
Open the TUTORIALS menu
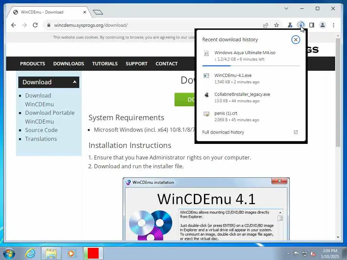(x=105, y=64)
